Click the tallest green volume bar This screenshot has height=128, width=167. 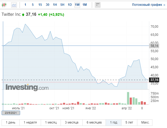pos(128,98)
